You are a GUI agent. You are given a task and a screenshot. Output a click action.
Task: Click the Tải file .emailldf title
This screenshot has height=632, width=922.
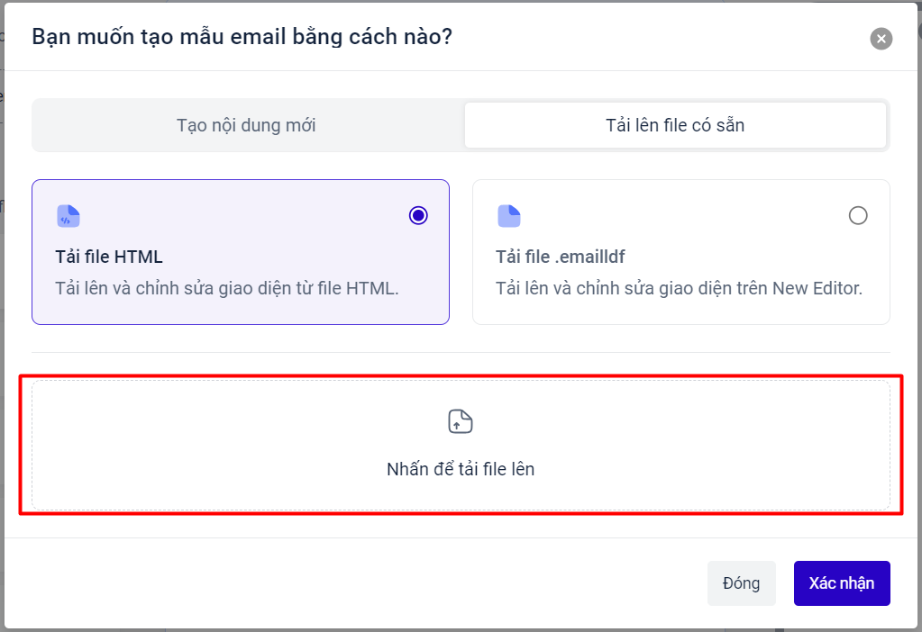pos(561,257)
